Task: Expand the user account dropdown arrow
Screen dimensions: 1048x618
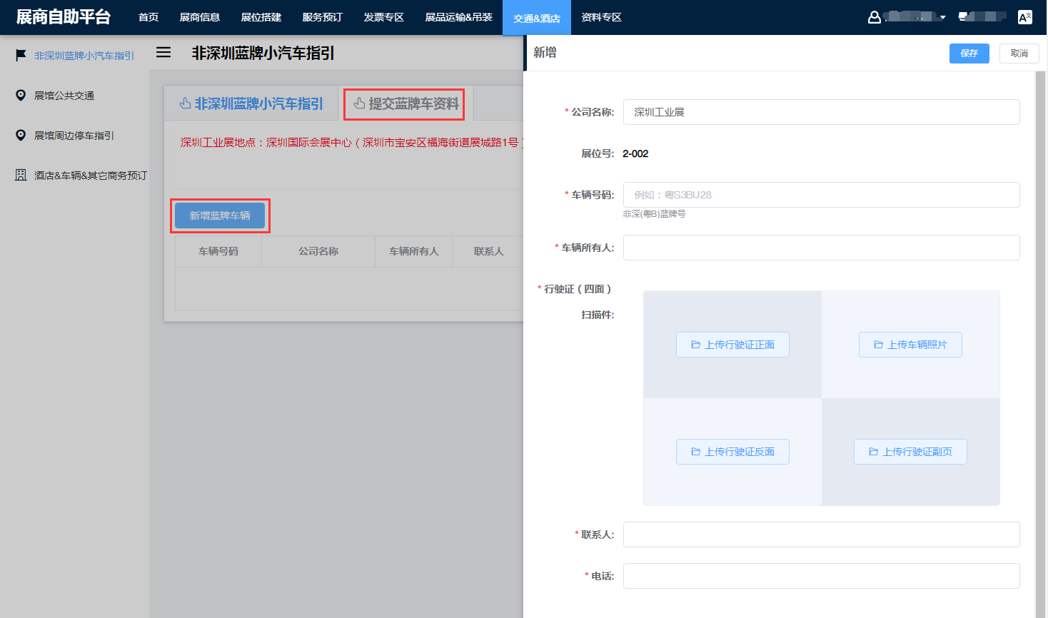Action: tap(943, 18)
